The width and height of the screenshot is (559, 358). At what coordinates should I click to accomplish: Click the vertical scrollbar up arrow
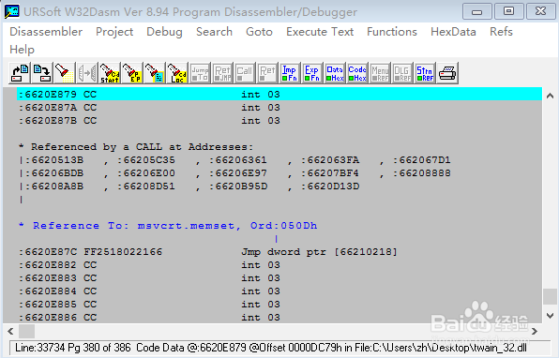coord(550,96)
